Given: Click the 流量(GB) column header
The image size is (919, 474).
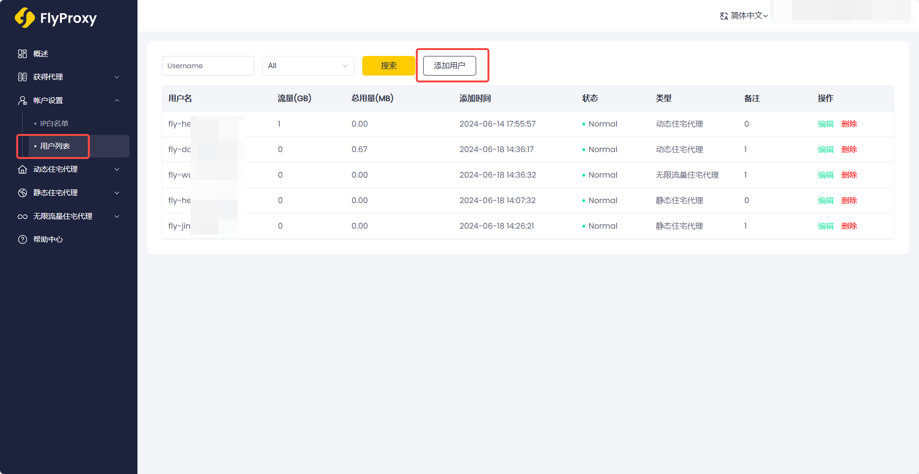Looking at the screenshot, I should point(295,99).
